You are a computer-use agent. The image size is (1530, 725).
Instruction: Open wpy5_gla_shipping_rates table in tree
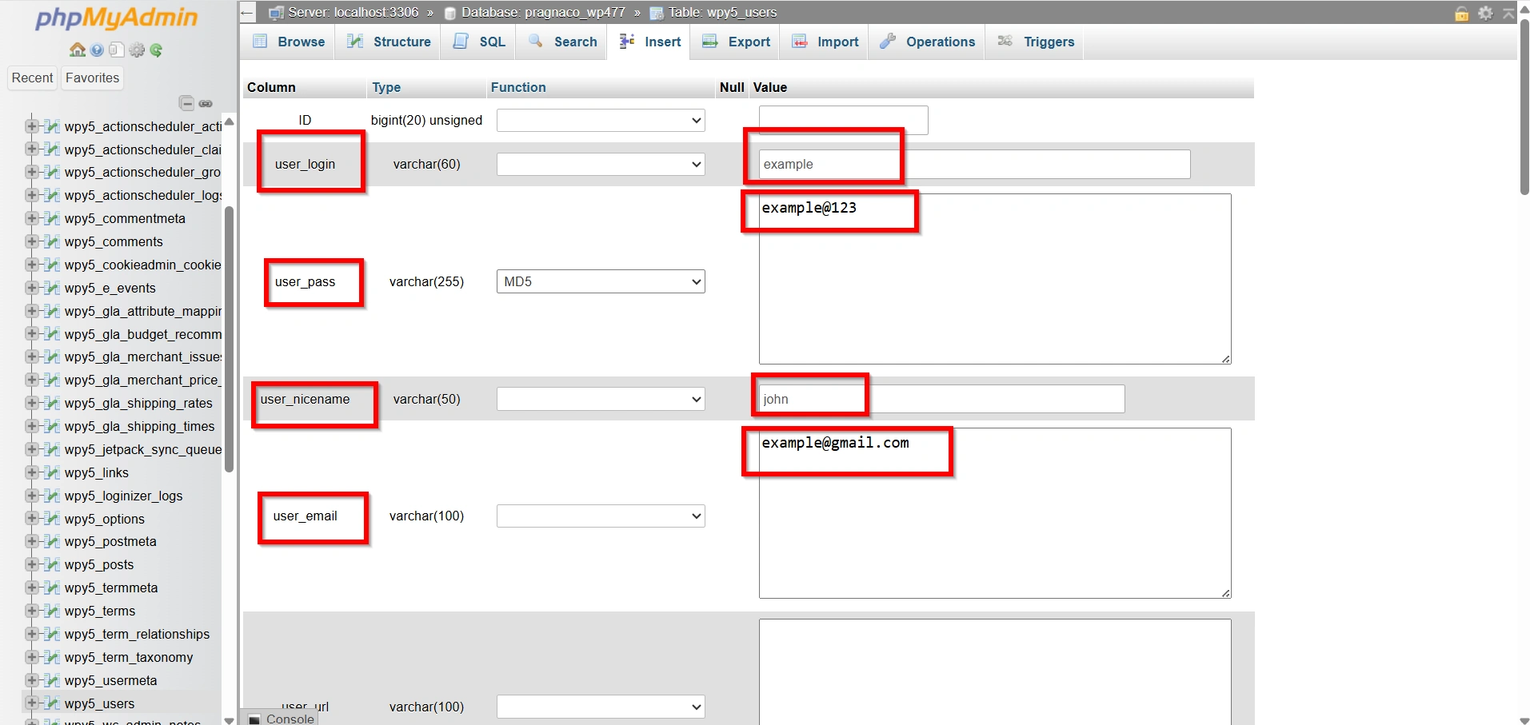[138, 403]
